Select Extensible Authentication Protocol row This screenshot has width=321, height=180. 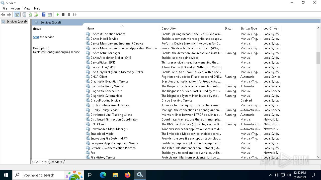coord(183,148)
